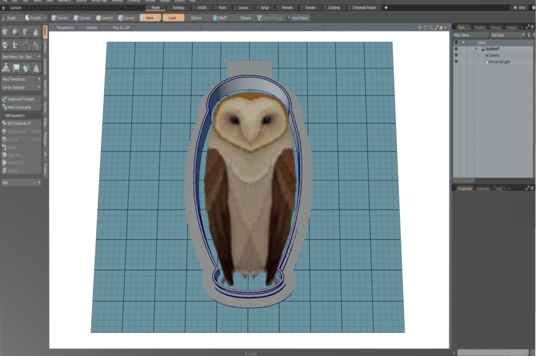Select the Torus primitive tool
Viewport: 536px width, 356px height.
click(x=5, y=45)
